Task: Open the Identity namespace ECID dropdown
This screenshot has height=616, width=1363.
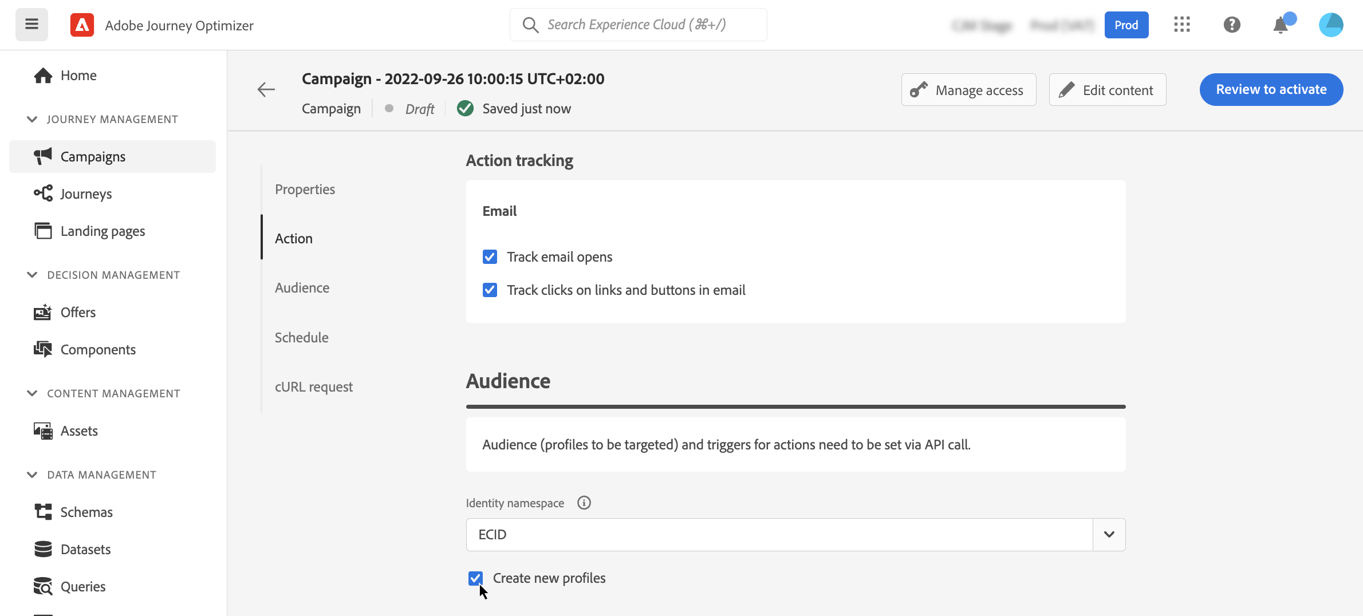Action: [1109, 535]
